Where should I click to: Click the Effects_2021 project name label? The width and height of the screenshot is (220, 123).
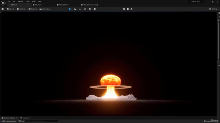click(x=196, y=1)
